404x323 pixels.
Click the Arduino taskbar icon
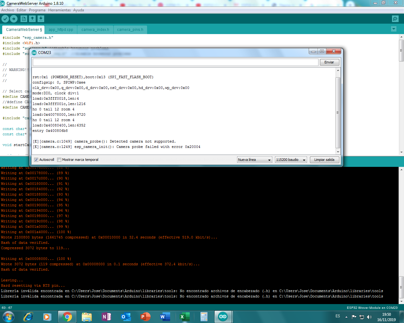click(223, 316)
